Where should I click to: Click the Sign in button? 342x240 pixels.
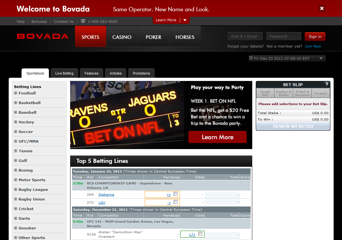tap(315, 37)
